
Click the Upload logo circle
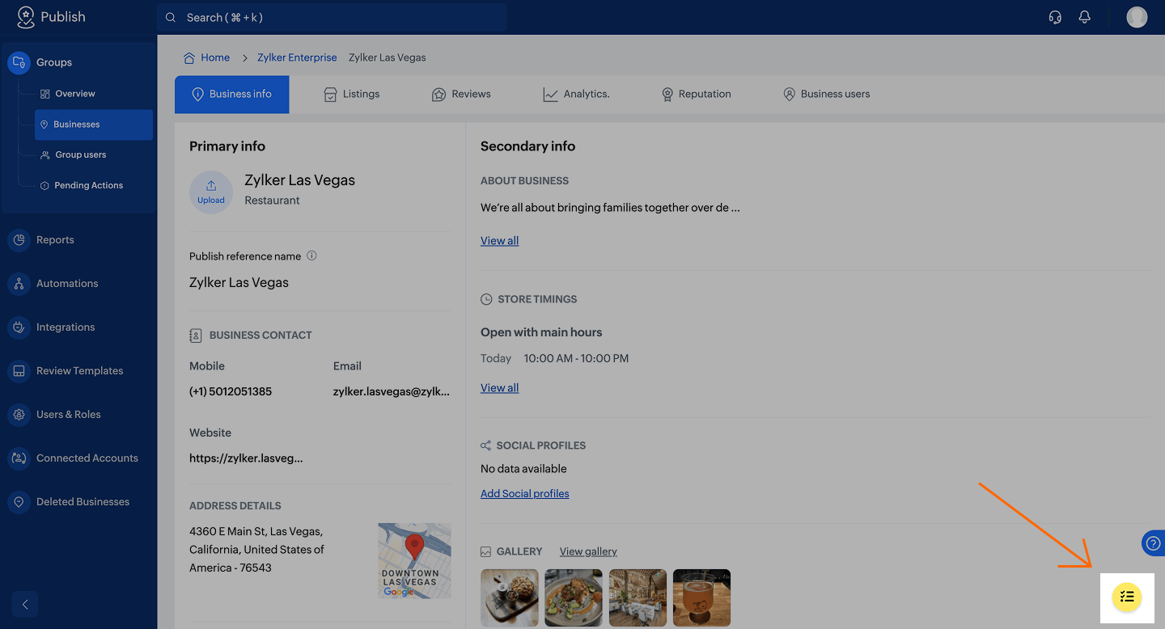coord(211,192)
